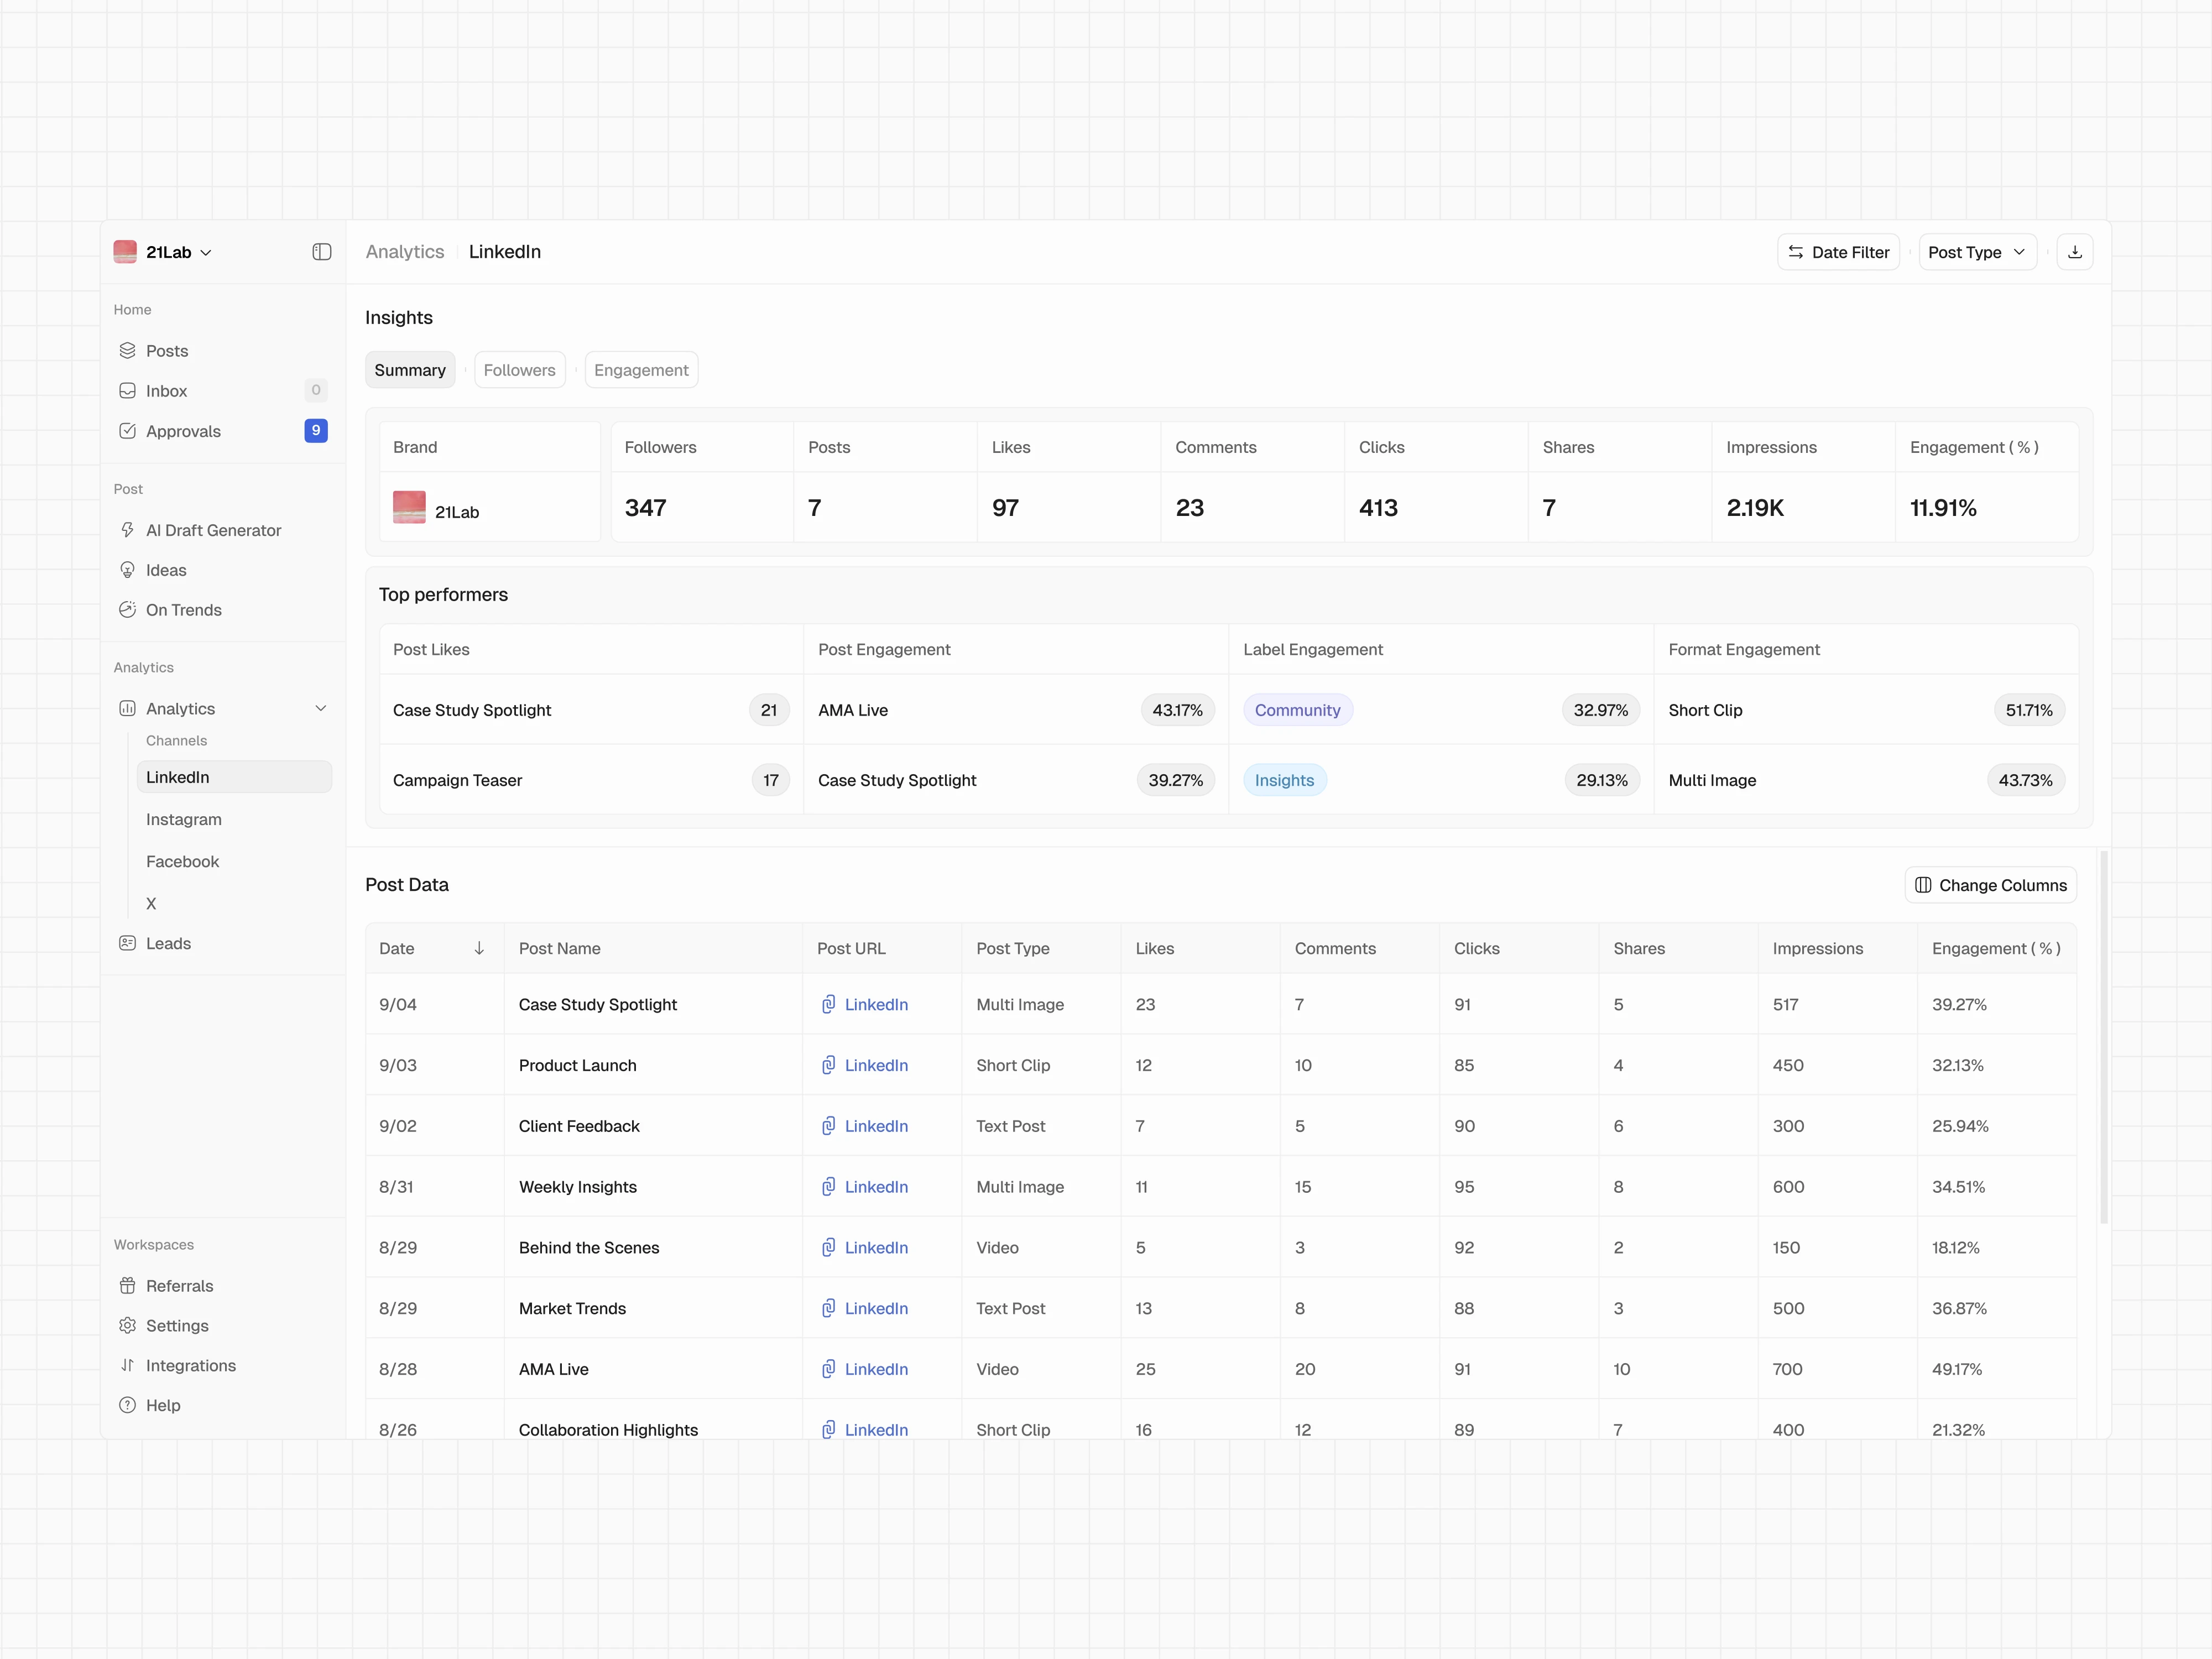
Task: Open the AI Draft Generator
Action: [x=213, y=530]
